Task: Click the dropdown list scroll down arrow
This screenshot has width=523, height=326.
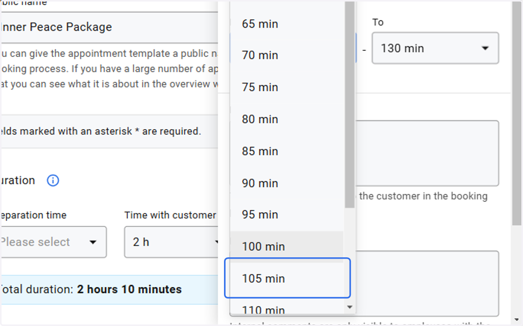Action: point(349,307)
